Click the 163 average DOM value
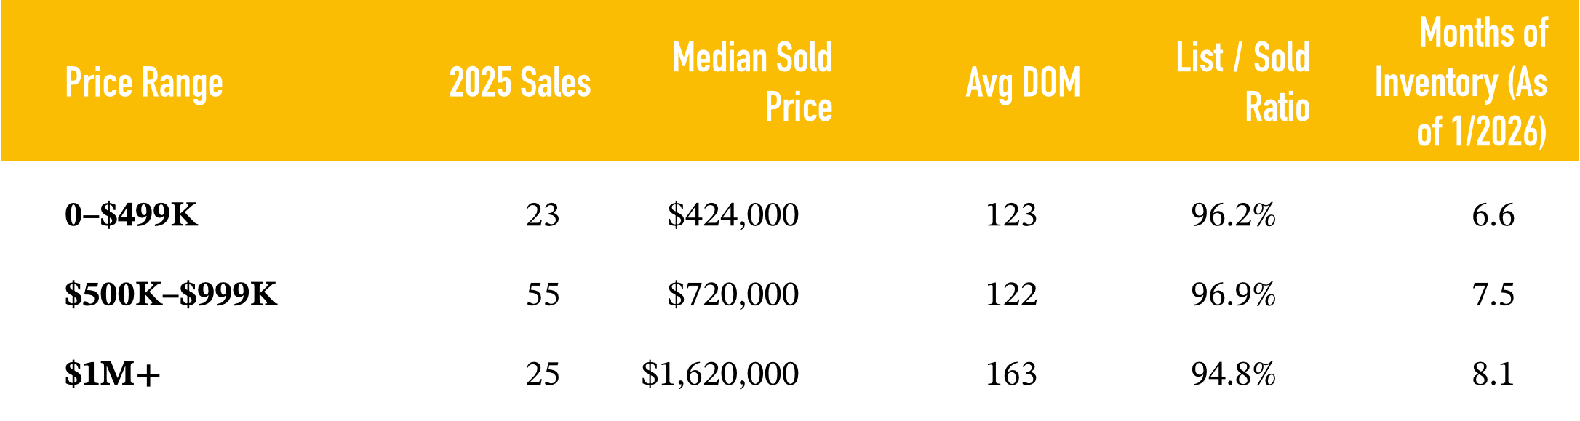The image size is (1580, 421). tap(1011, 374)
